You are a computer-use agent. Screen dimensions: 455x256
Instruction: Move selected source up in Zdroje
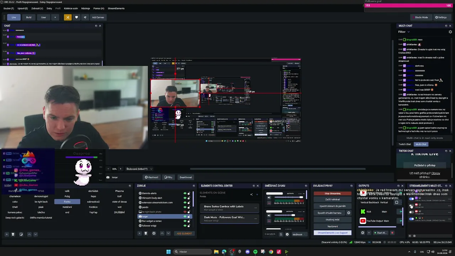162,233
